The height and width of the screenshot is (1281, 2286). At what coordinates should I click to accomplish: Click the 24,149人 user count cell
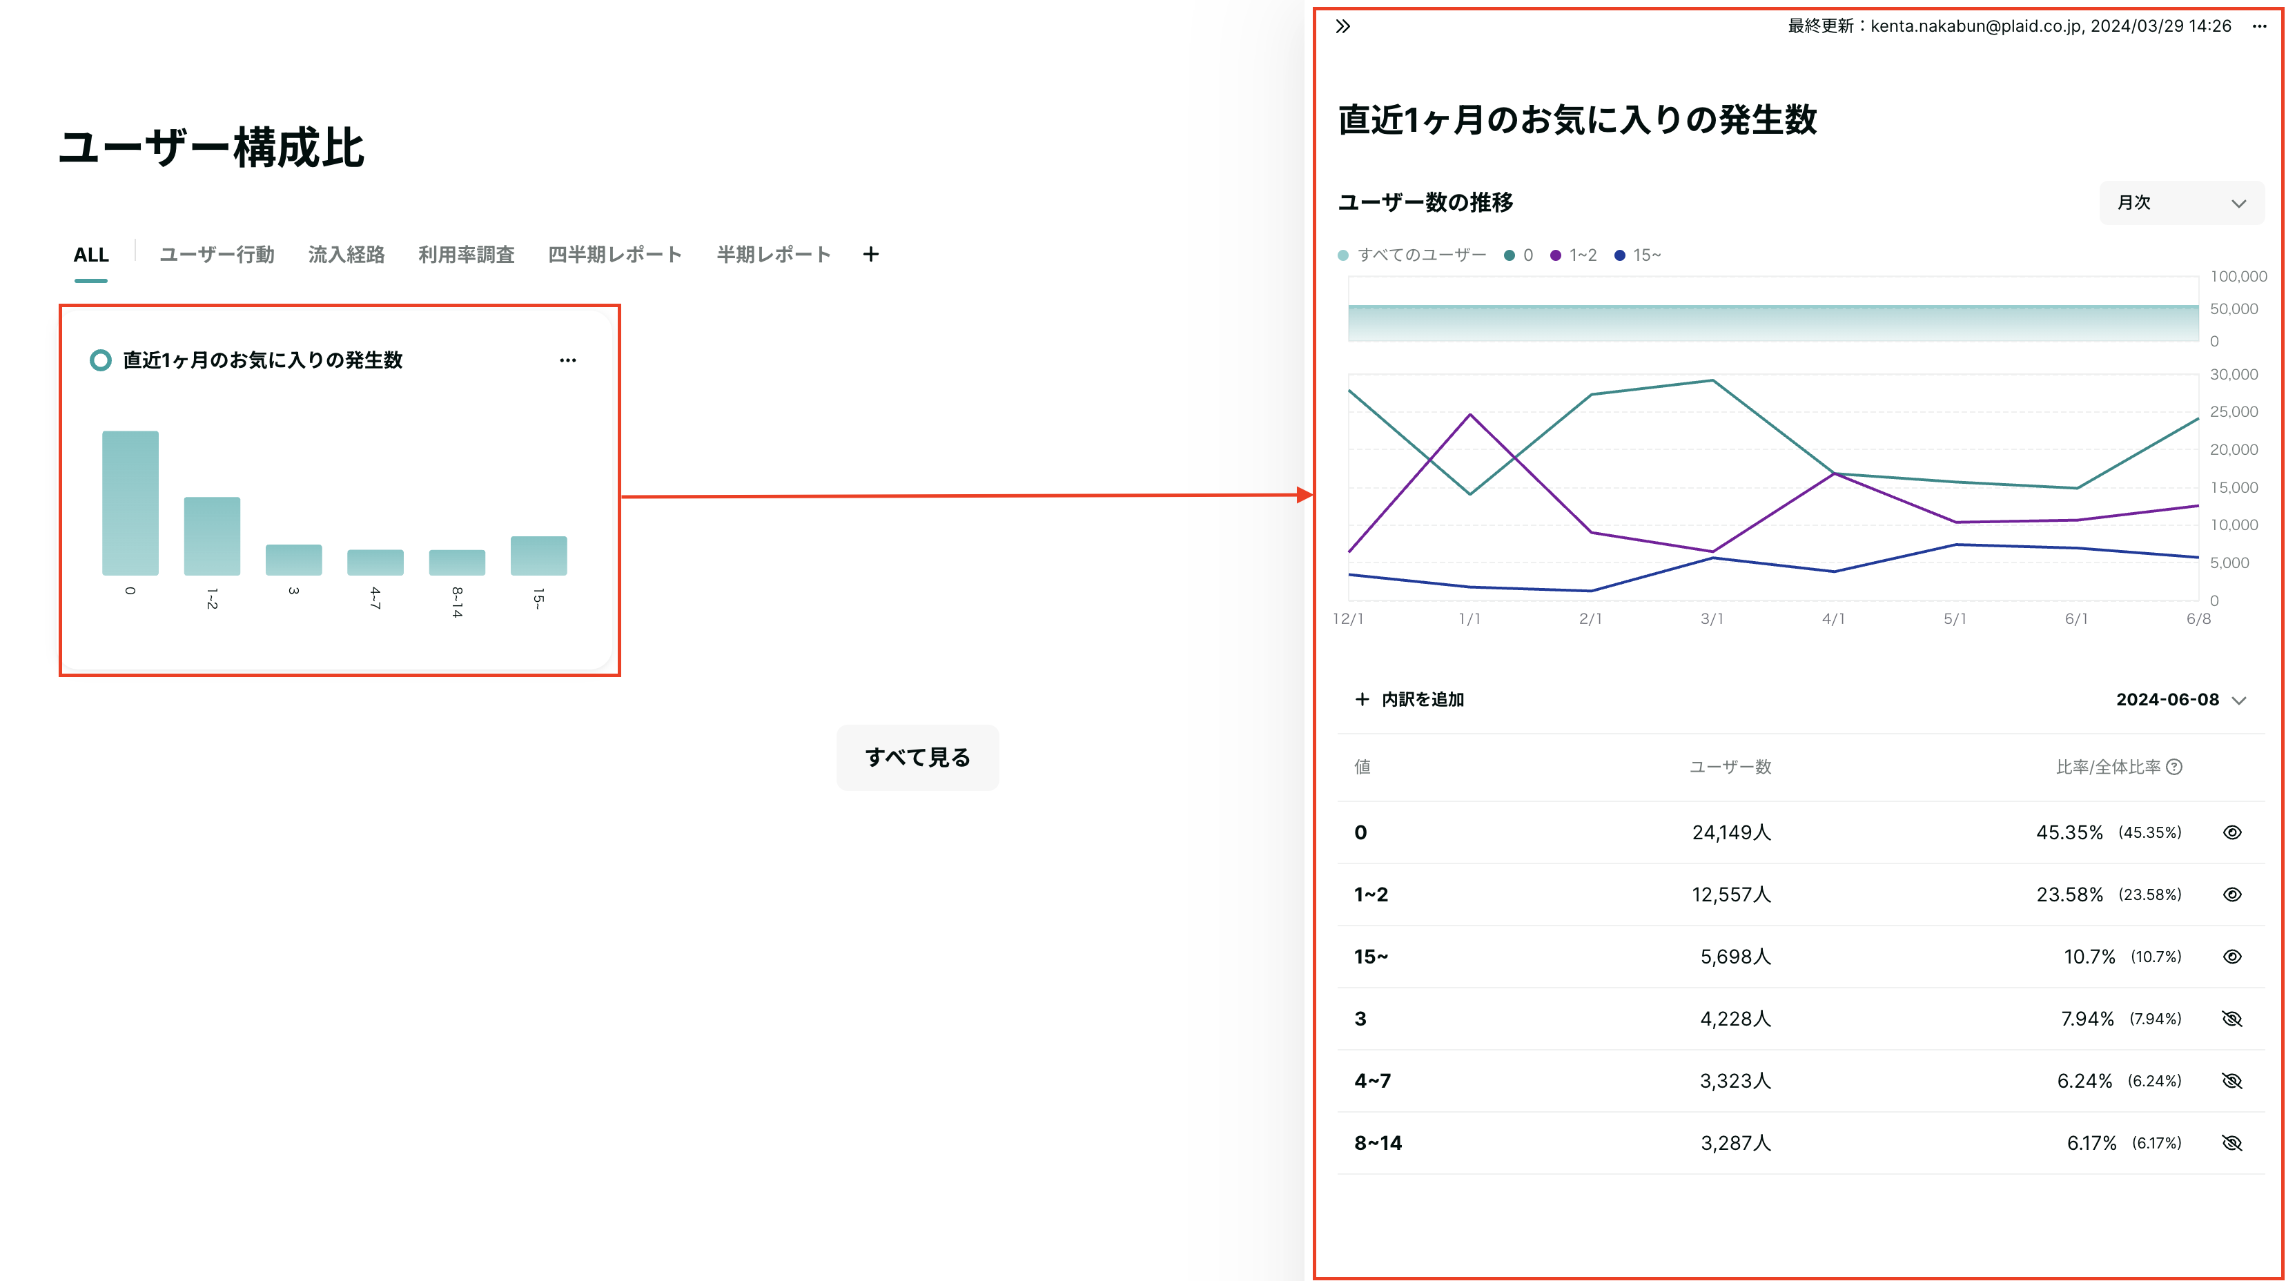pos(1731,833)
